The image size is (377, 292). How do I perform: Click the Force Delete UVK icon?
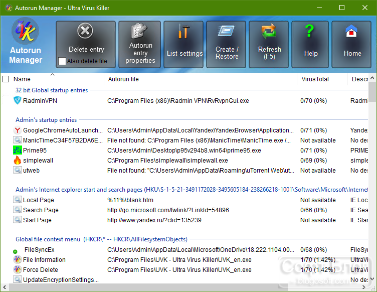tap(18, 269)
